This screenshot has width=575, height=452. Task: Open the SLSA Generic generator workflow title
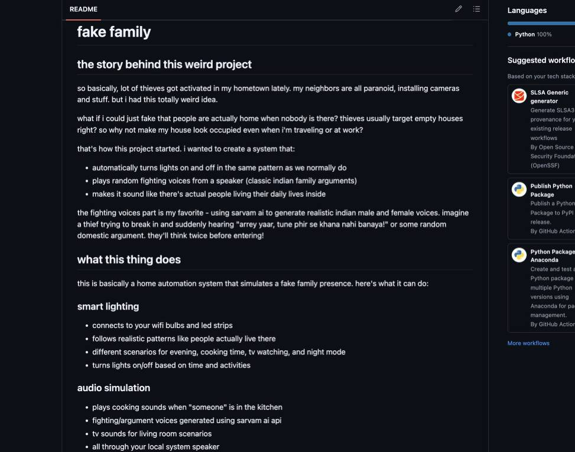[550, 97]
